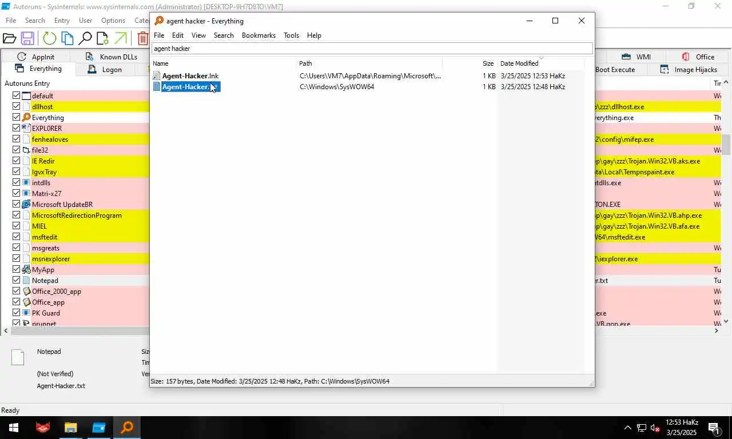Open the Windows Start menu

pyautogui.click(x=13, y=428)
